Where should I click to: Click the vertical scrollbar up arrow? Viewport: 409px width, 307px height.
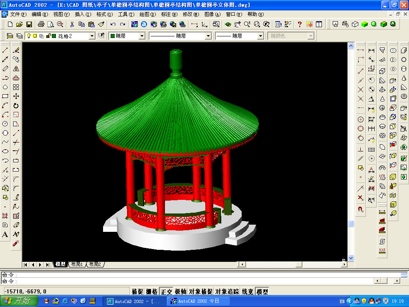pos(351,46)
